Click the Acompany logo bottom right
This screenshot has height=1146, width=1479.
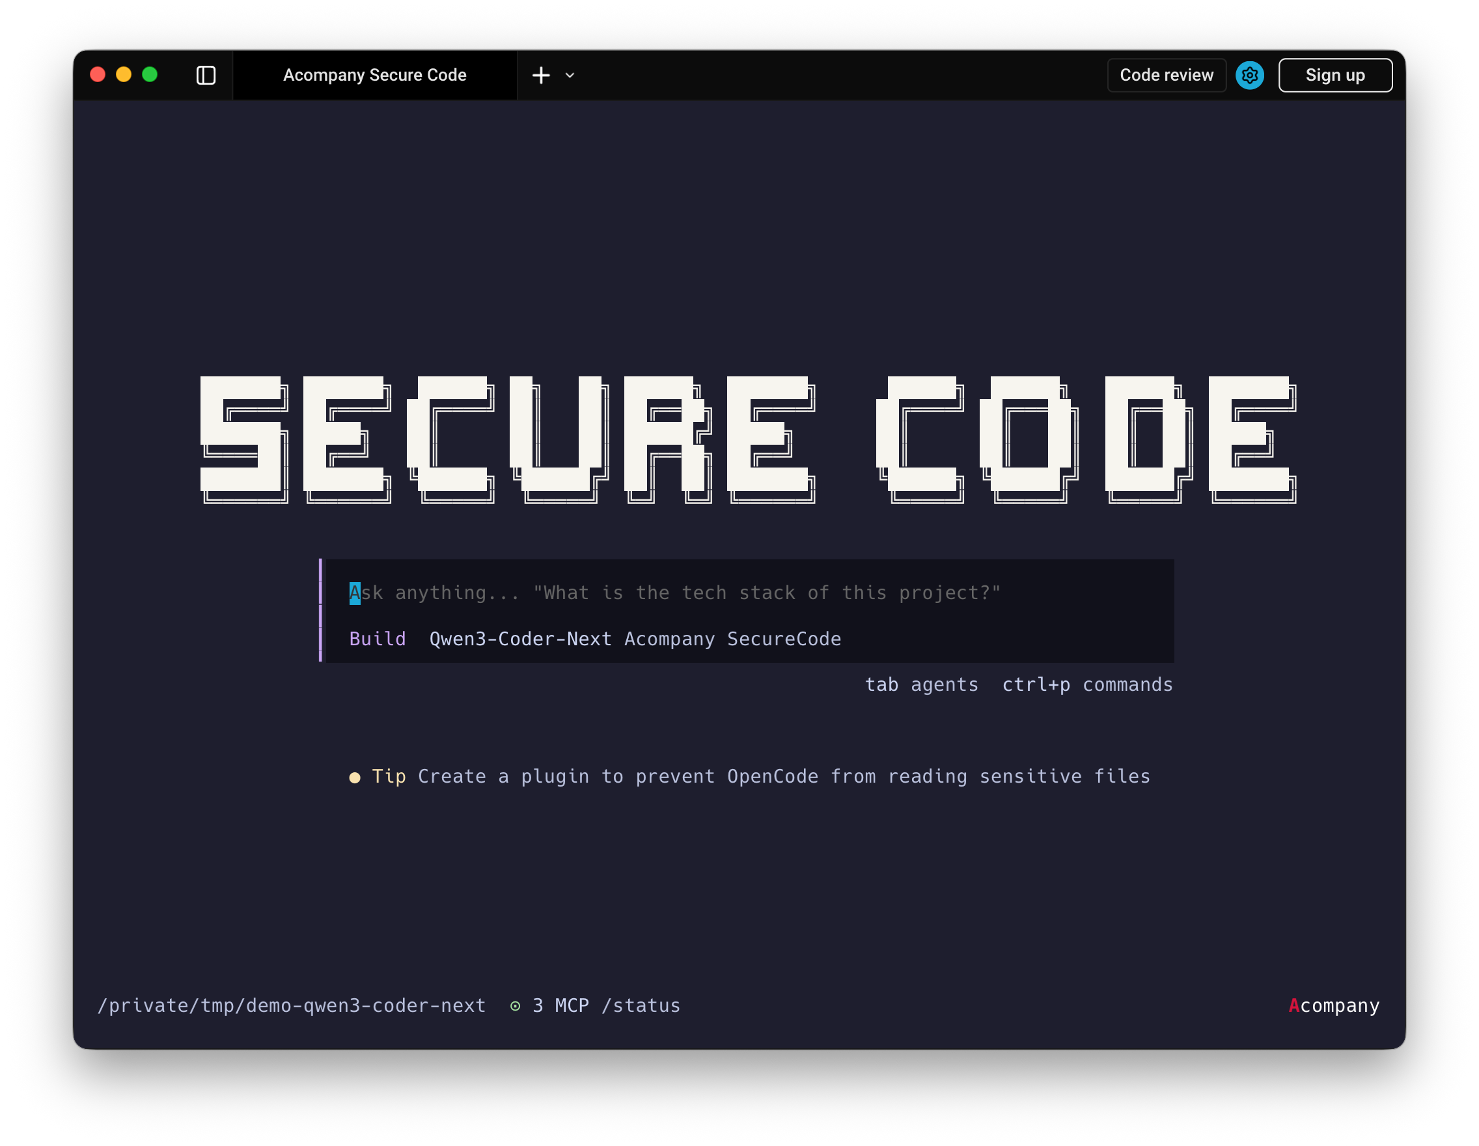tap(1333, 1006)
